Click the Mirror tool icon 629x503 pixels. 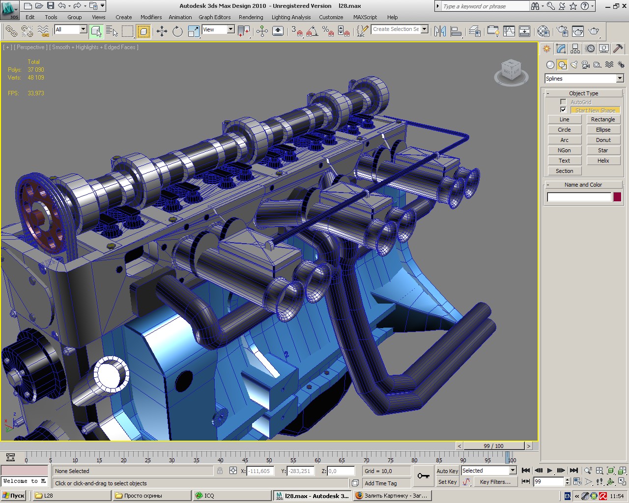440,31
